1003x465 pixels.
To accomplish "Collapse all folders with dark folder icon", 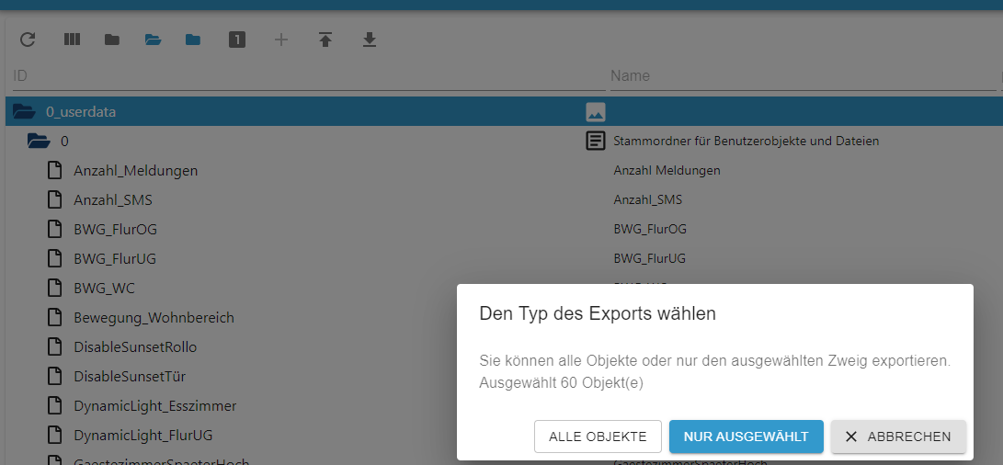I will coord(112,40).
